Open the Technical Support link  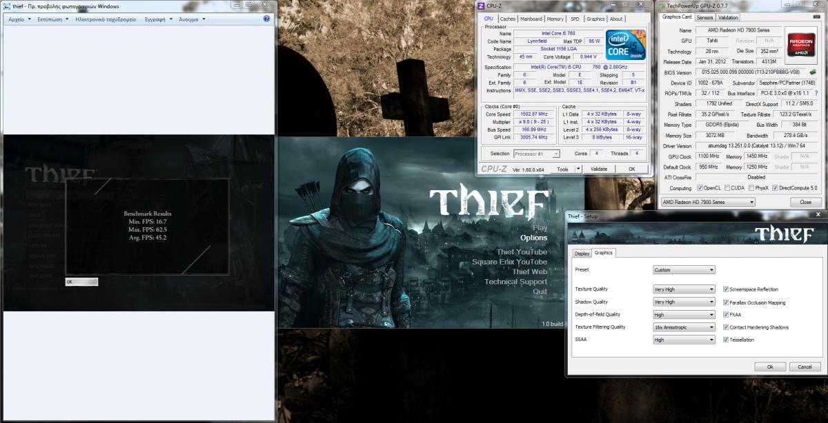tap(516, 282)
